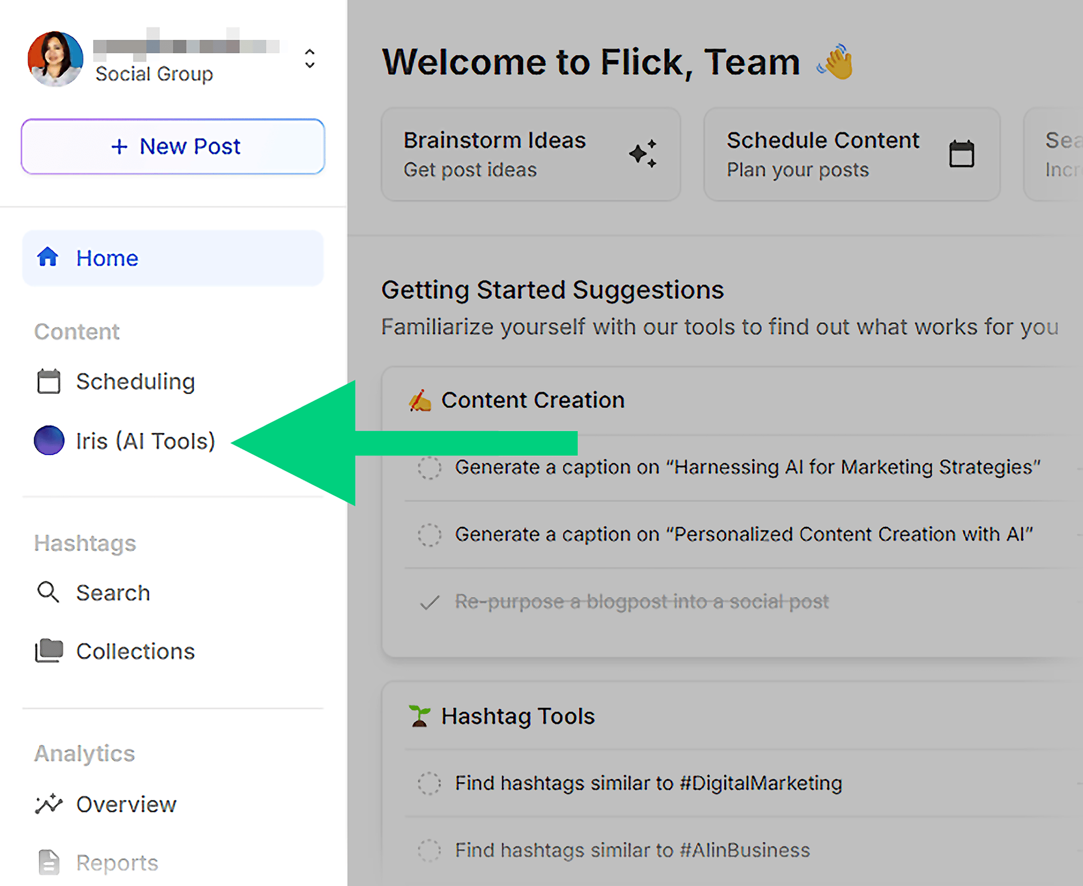Click the Collections folder icon
Viewport: 1083px width, 886px height.
49,651
